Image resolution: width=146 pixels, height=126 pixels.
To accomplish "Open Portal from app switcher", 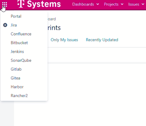I will 16,16.
